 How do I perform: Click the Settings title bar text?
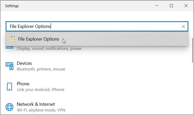12,6
